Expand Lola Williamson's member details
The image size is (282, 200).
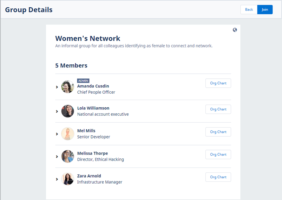click(57, 112)
